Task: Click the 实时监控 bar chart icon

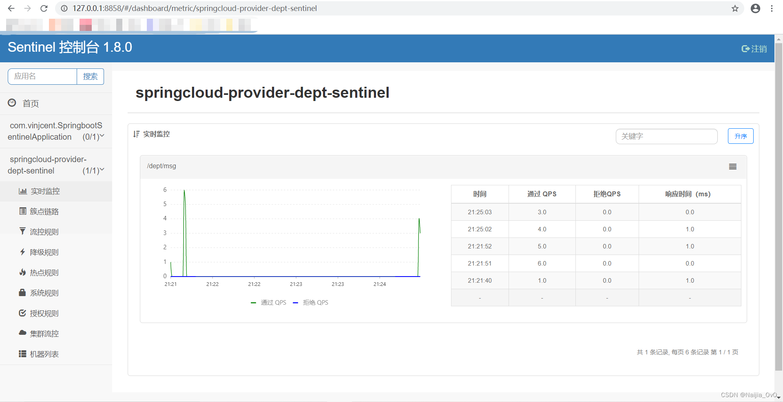Action: click(x=23, y=191)
